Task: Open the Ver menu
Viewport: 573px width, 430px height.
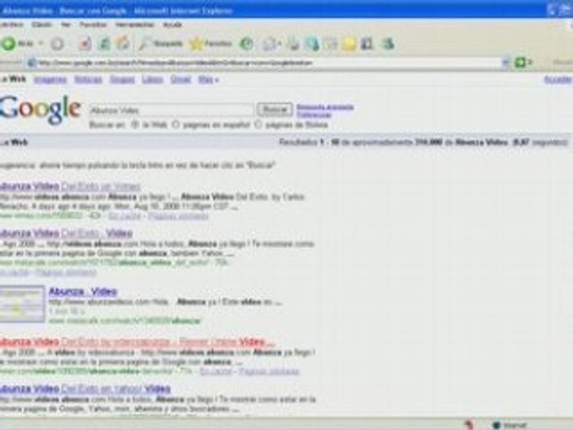Action: (x=66, y=24)
